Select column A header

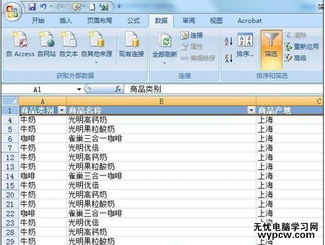(42, 102)
